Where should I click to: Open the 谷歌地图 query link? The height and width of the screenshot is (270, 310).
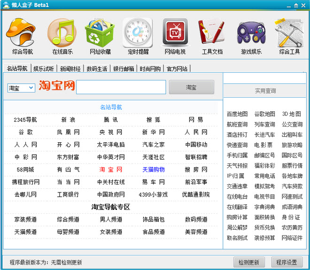(x=264, y=114)
